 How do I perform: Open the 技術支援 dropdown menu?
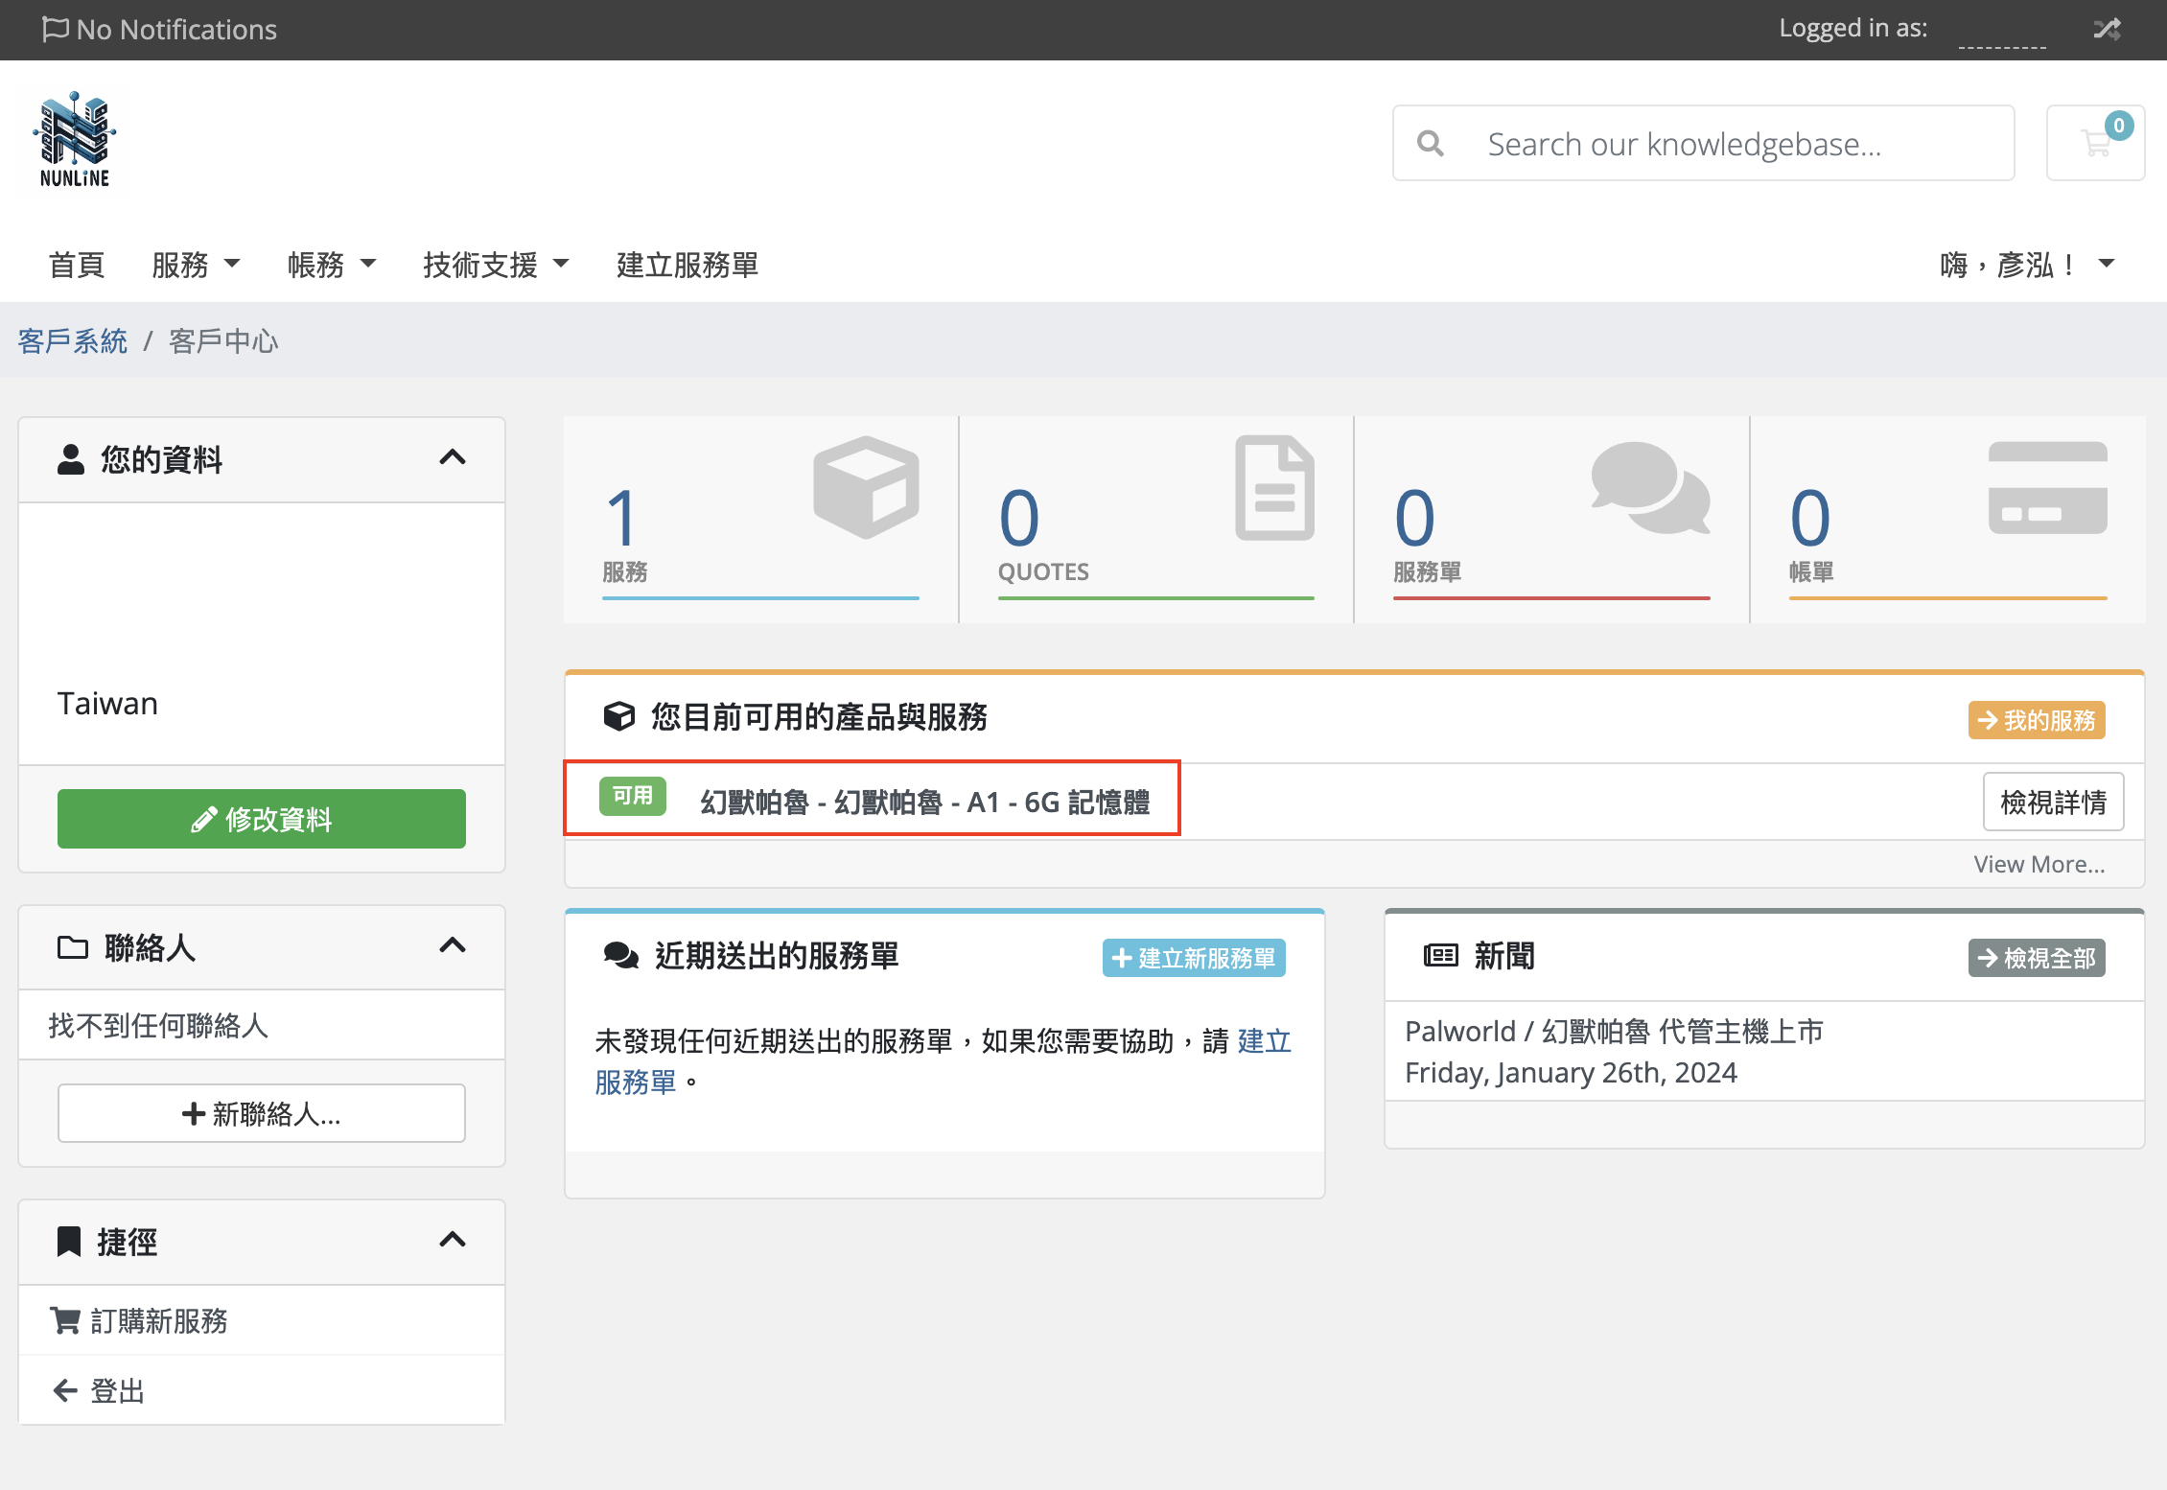[x=497, y=265]
